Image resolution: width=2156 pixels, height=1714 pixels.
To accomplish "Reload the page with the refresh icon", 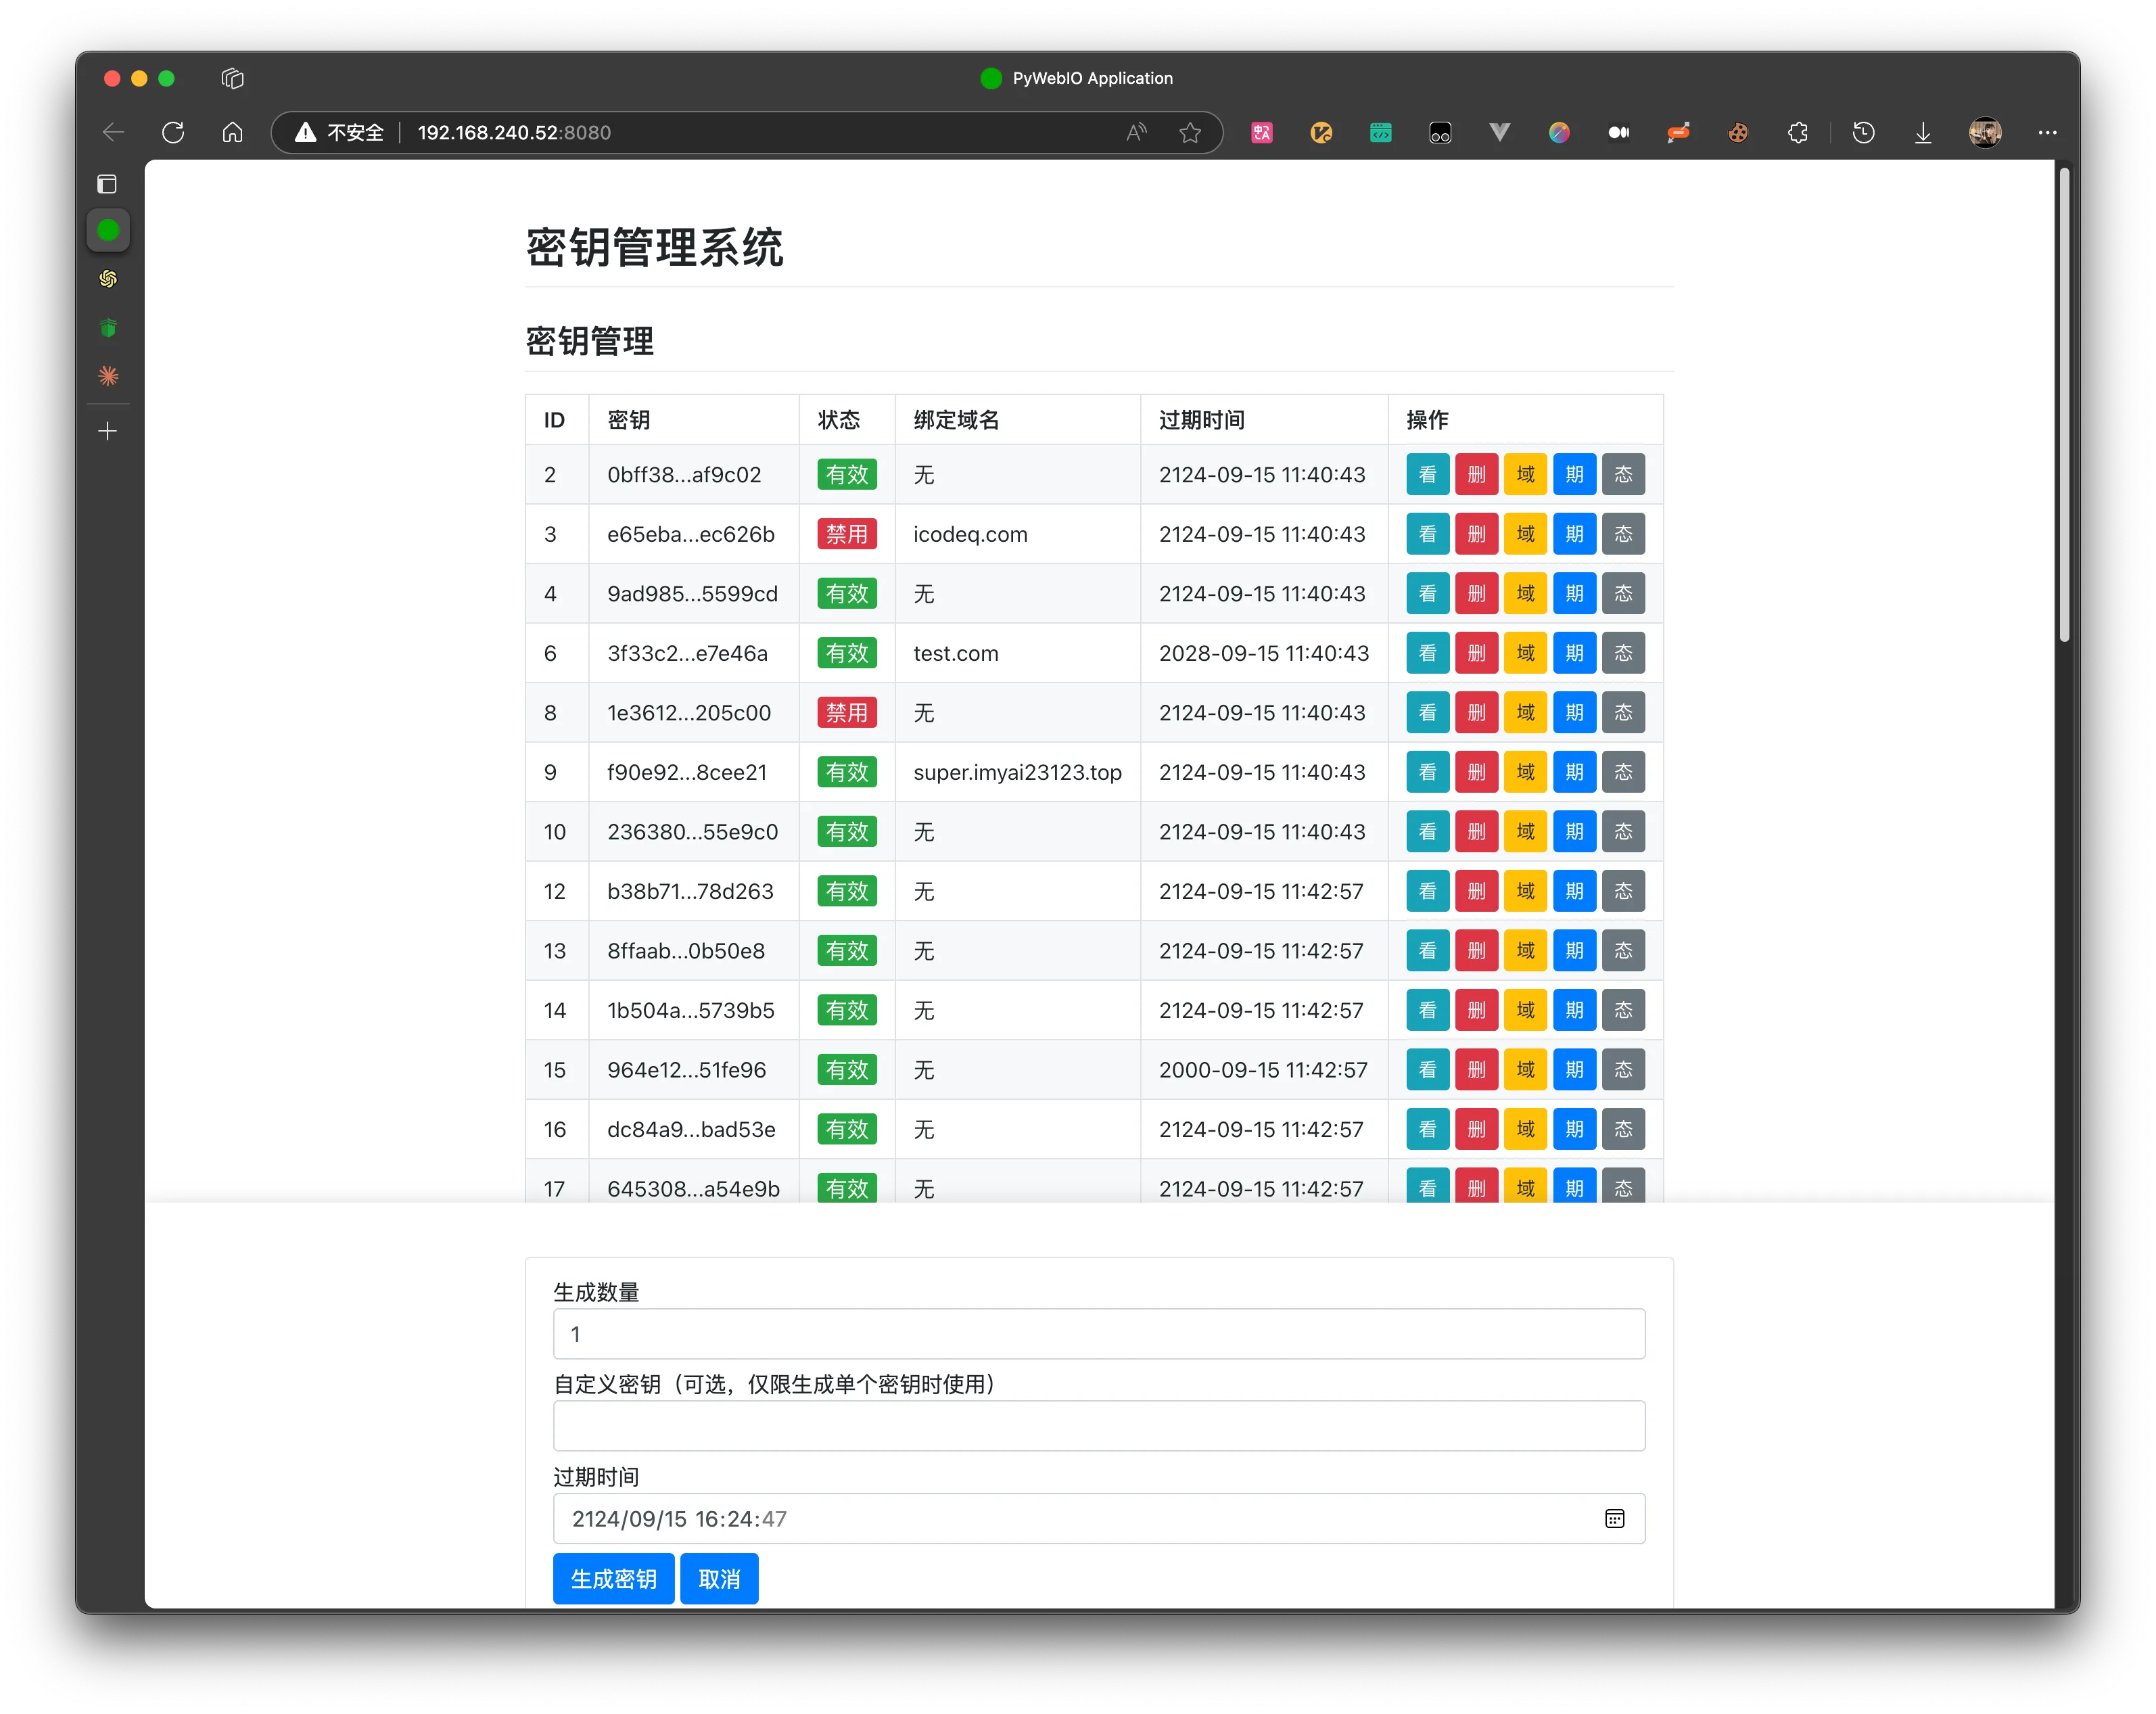I will [173, 132].
